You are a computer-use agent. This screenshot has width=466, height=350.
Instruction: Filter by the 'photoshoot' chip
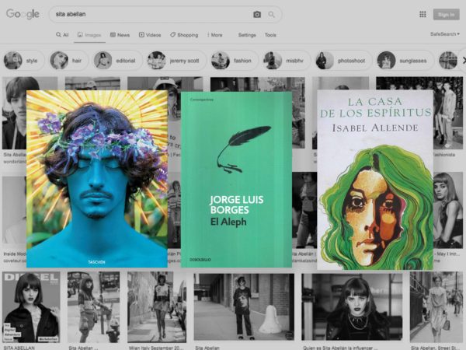(343, 61)
